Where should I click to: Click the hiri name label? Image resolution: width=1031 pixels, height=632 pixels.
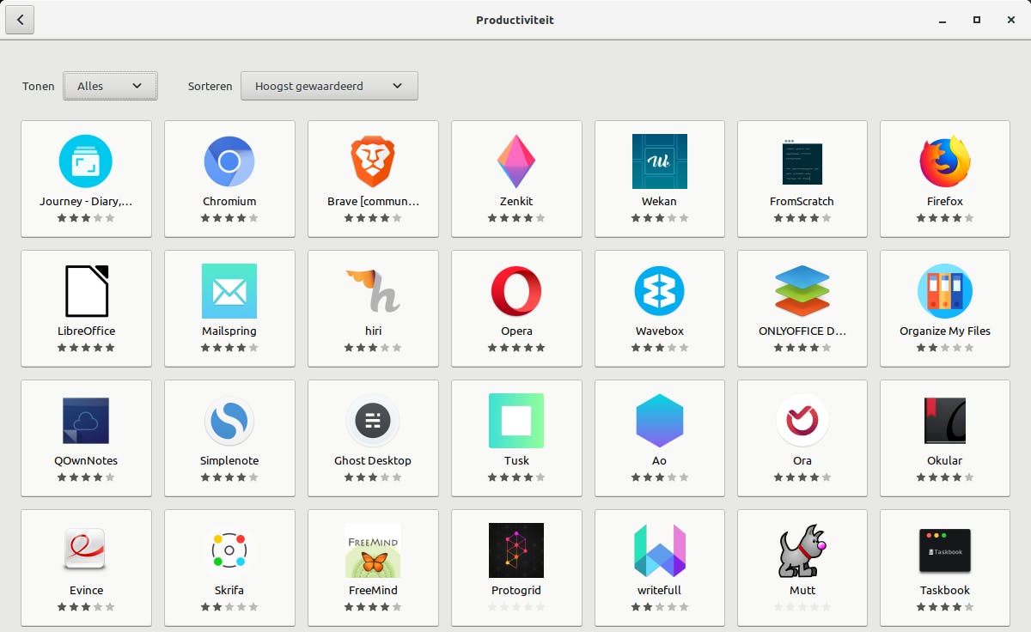pyautogui.click(x=373, y=331)
